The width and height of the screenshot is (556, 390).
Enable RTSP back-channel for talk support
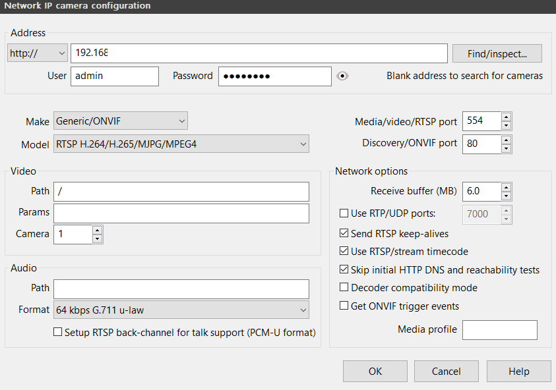(x=57, y=333)
